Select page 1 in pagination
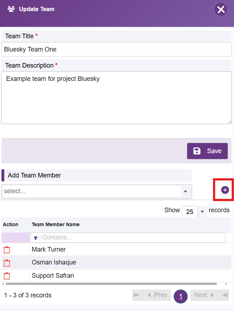This screenshot has height=311, width=234. click(180, 297)
